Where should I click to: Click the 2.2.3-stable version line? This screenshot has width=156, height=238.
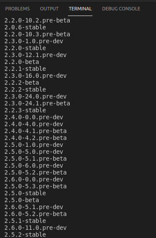click(x=25, y=110)
